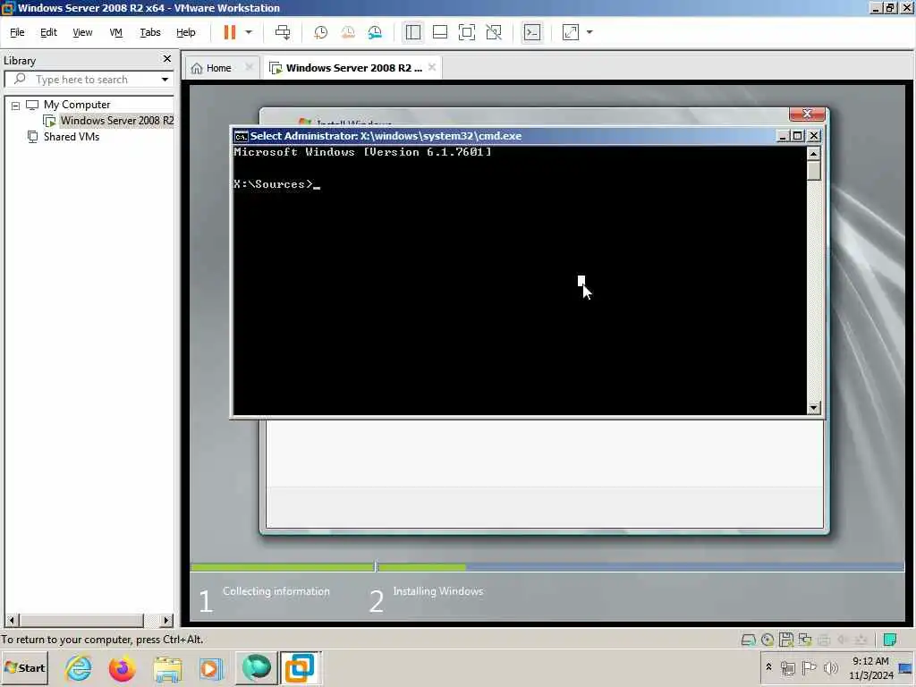
Task: Click the Library panel right scroll arrow
Action: pyautogui.click(x=166, y=620)
